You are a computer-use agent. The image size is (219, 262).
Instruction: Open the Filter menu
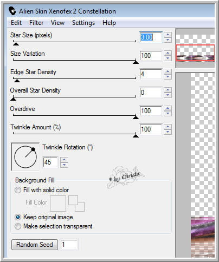pyautogui.click(x=36, y=23)
